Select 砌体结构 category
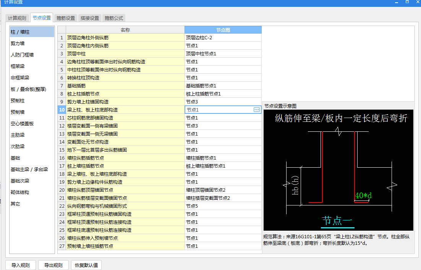 click(x=32, y=192)
